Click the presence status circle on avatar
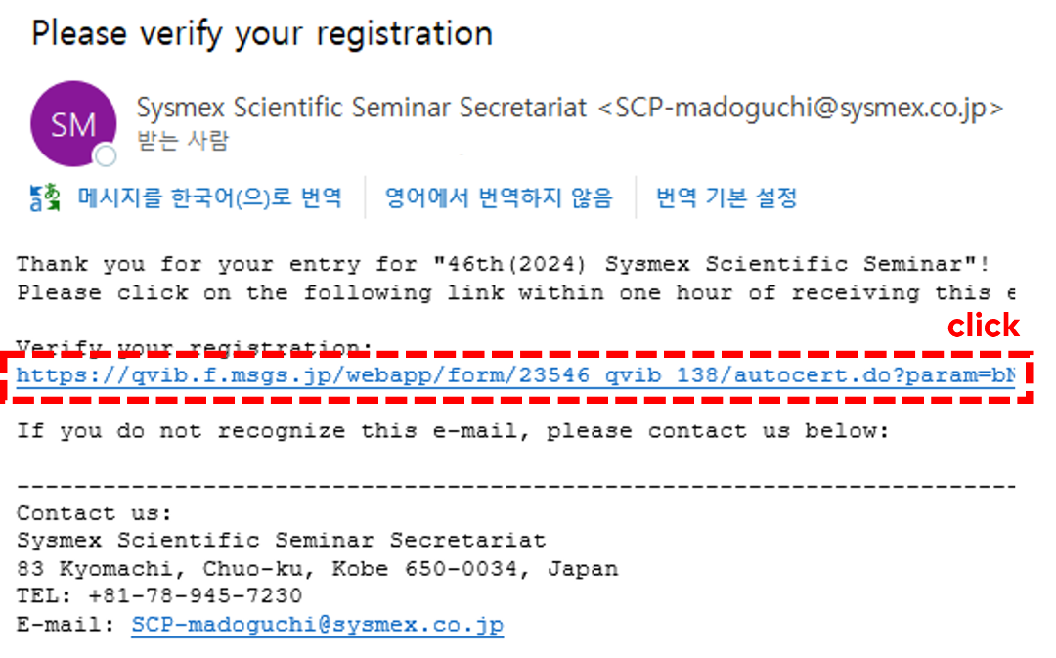1056x658 pixels. [106, 155]
